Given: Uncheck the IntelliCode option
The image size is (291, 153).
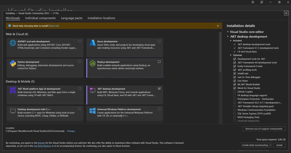Looking at the screenshot, I should click(234, 73).
